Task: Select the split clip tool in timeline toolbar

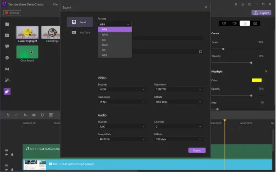Action: click(34, 115)
